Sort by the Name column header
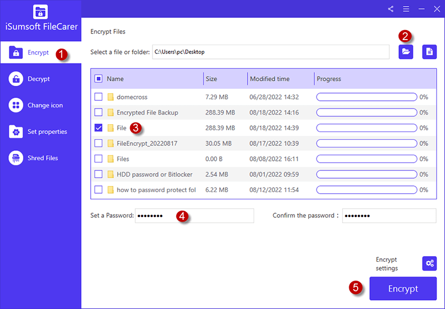 [115, 79]
